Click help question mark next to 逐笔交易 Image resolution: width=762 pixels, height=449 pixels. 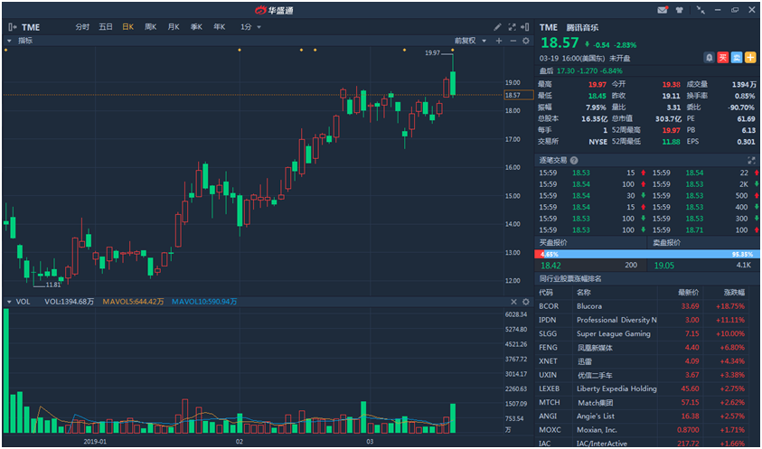point(574,161)
